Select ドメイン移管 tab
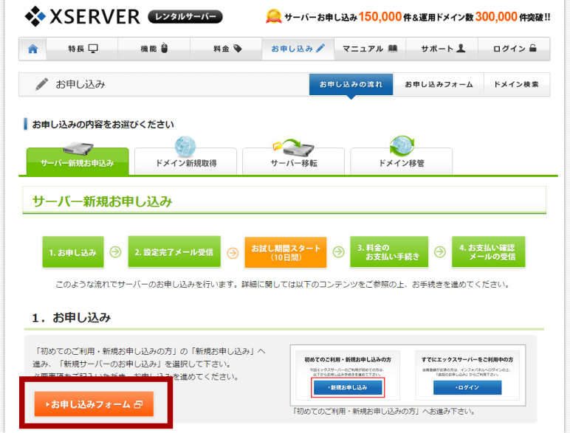The image size is (570, 433). click(401, 162)
